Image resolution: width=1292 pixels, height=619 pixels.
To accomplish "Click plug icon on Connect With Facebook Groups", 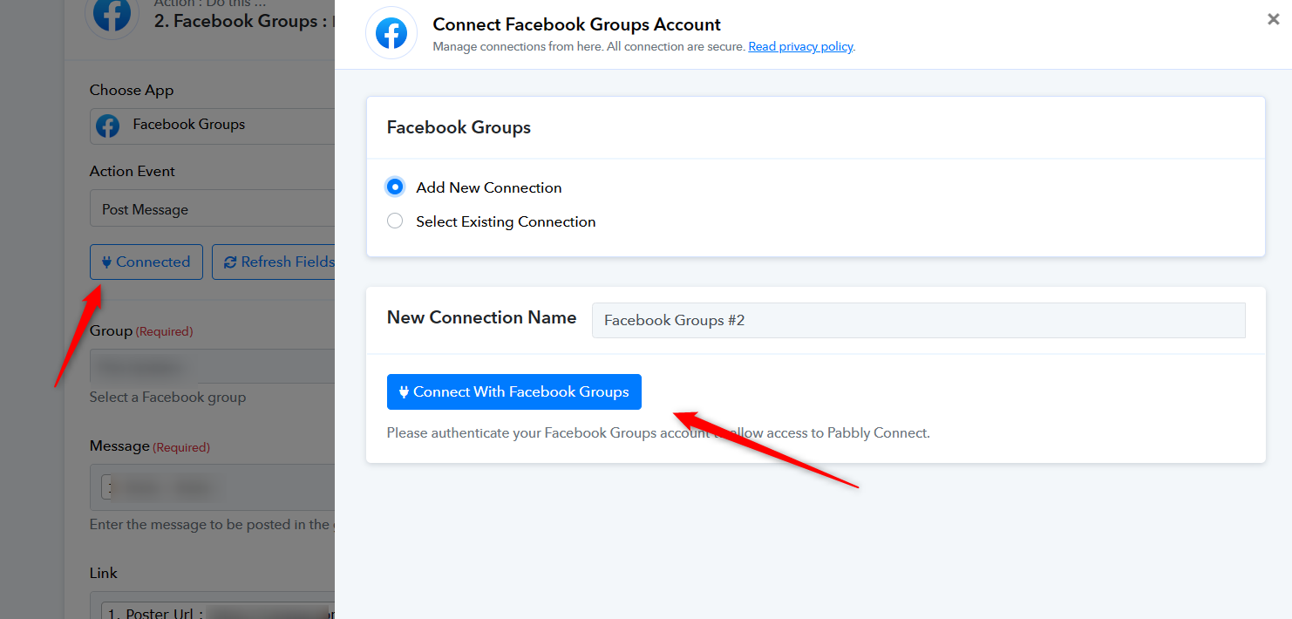I will [404, 392].
